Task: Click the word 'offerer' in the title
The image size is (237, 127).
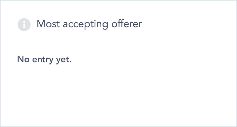Action: pos(127,24)
